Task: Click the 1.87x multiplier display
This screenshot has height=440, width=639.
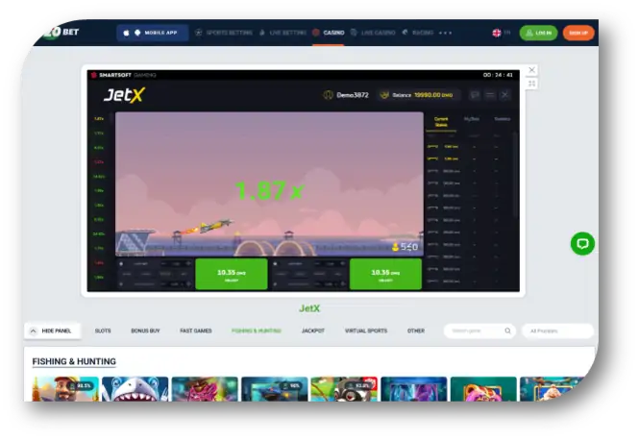Action: (x=269, y=190)
